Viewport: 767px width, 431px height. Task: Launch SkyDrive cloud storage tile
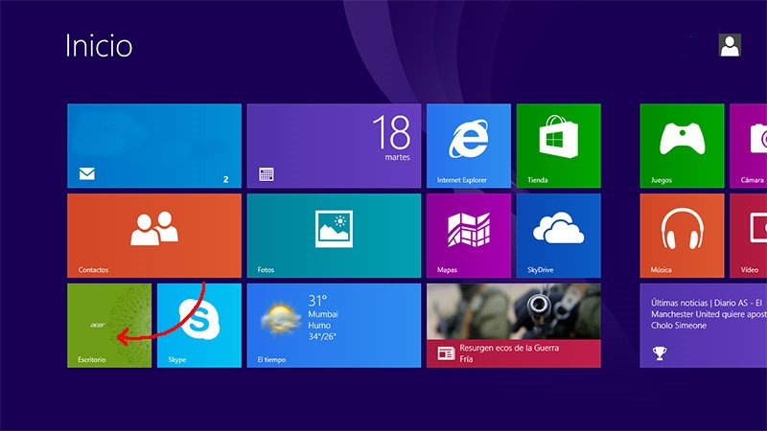pyautogui.click(x=558, y=235)
